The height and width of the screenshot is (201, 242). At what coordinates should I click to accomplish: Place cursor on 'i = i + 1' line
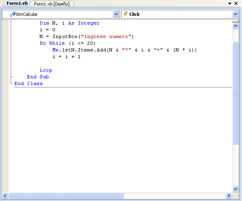66,57
